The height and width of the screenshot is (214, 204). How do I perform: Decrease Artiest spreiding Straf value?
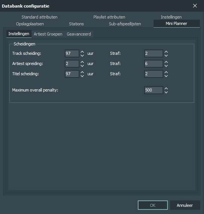tap(166, 66)
